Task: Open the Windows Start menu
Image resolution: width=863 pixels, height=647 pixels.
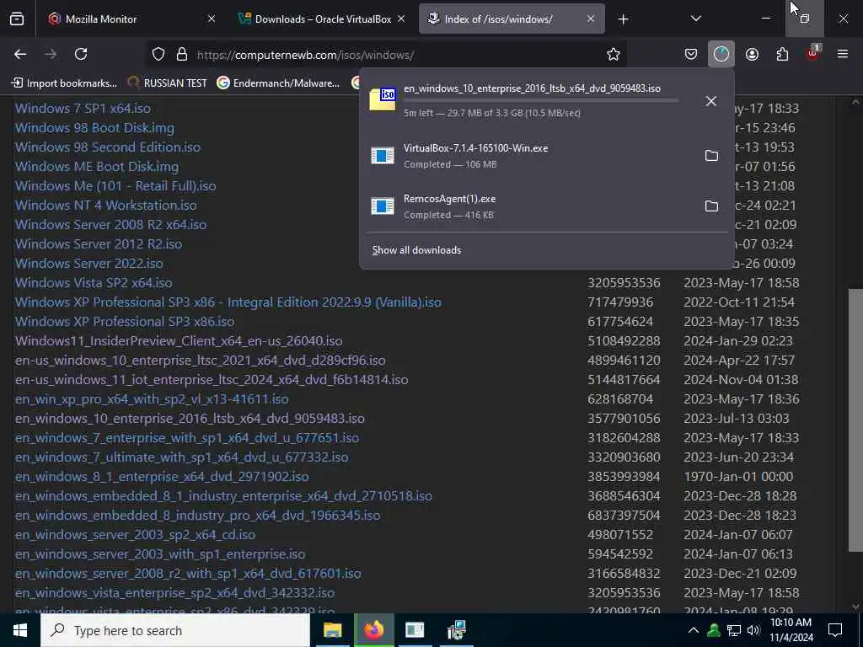Action: tap(20, 630)
